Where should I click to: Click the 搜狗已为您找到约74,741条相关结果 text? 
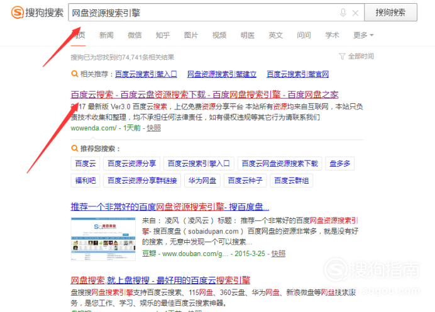tap(123, 57)
